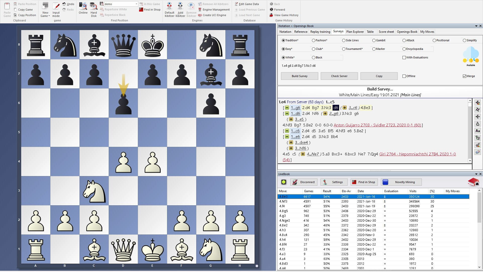This screenshot has width=483, height=272.
Task: Activate Input mode icon
Action: click(56, 6)
